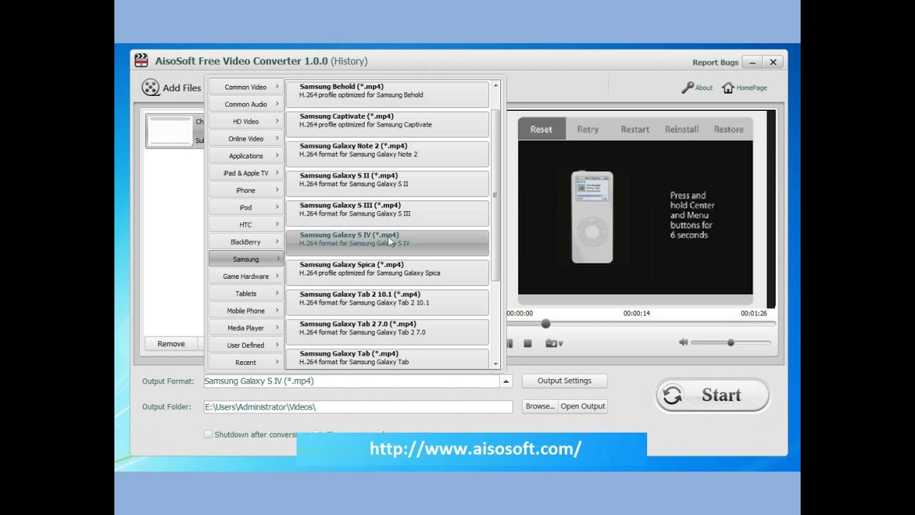Choose Samsung Galaxy Note 2 format
915x515 pixels.
(387, 153)
